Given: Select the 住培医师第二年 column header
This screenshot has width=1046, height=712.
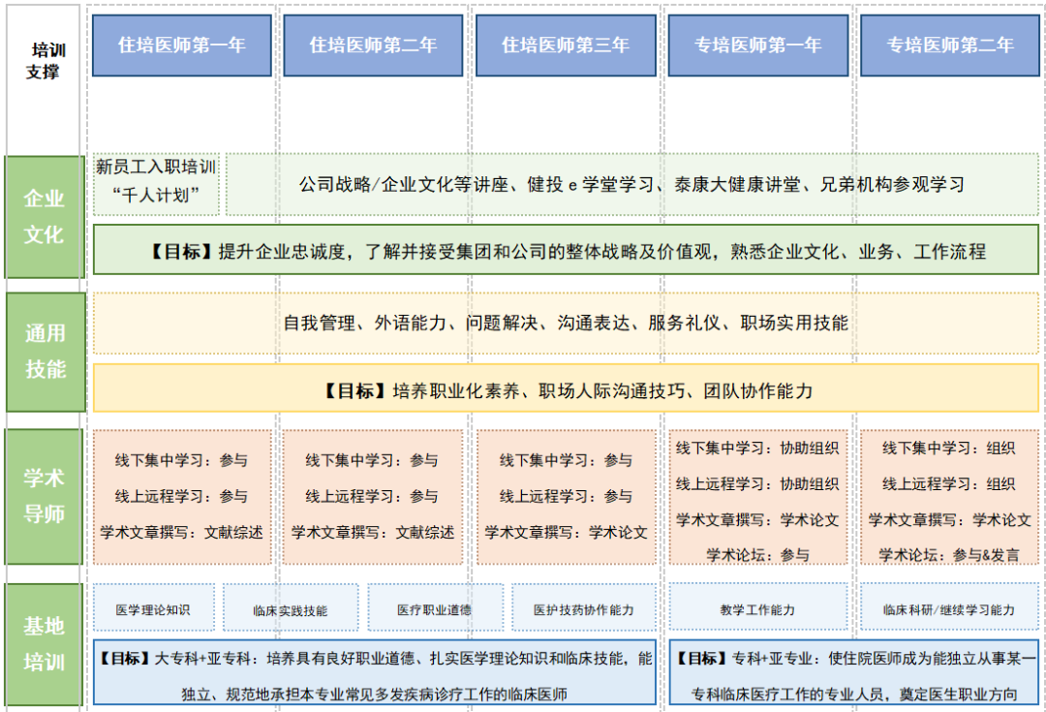Looking at the screenshot, I should [x=373, y=46].
